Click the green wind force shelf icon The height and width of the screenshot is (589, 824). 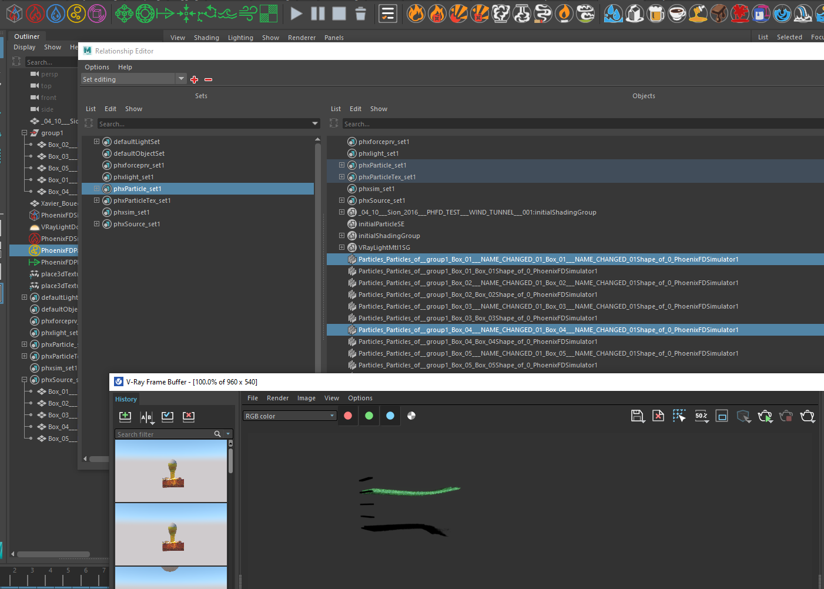tap(248, 13)
